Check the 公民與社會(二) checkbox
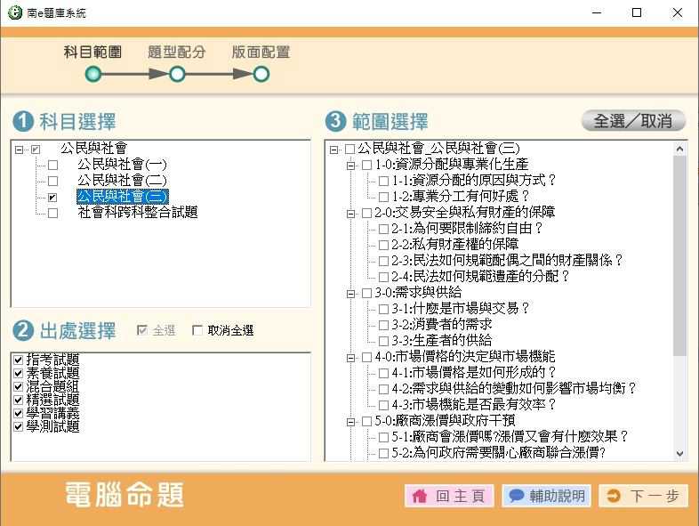 pyautogui.click(x=53, y=182)
